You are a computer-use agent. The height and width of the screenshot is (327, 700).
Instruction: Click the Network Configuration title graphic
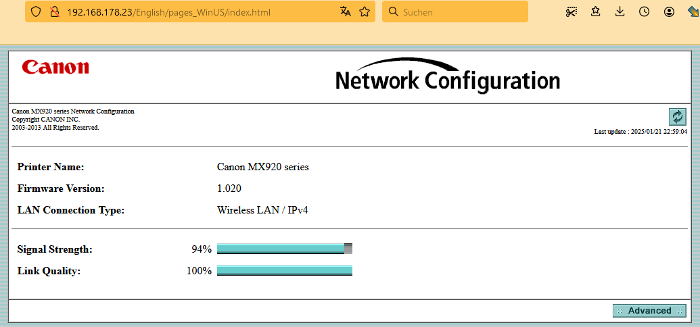(x=447, y=76)
